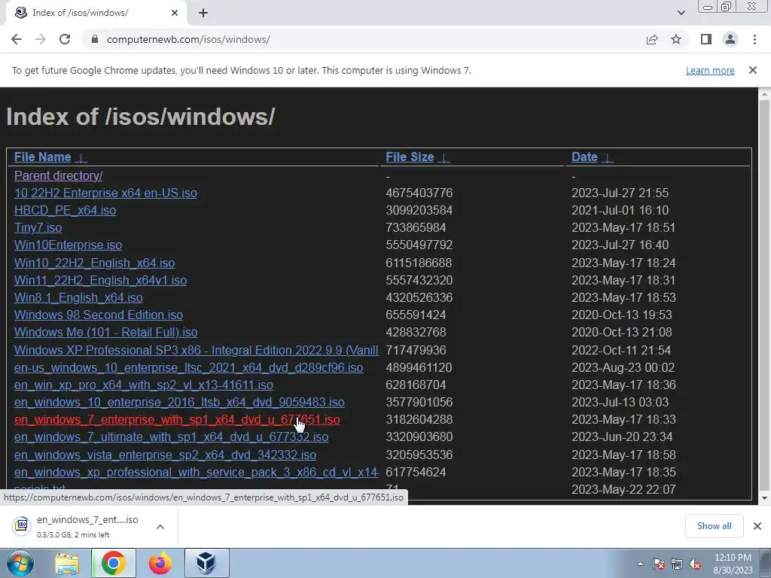Download windows_10_enterprise_ltsc_2021 iso
Screen dimensions: 771x578
coord(189,367)
